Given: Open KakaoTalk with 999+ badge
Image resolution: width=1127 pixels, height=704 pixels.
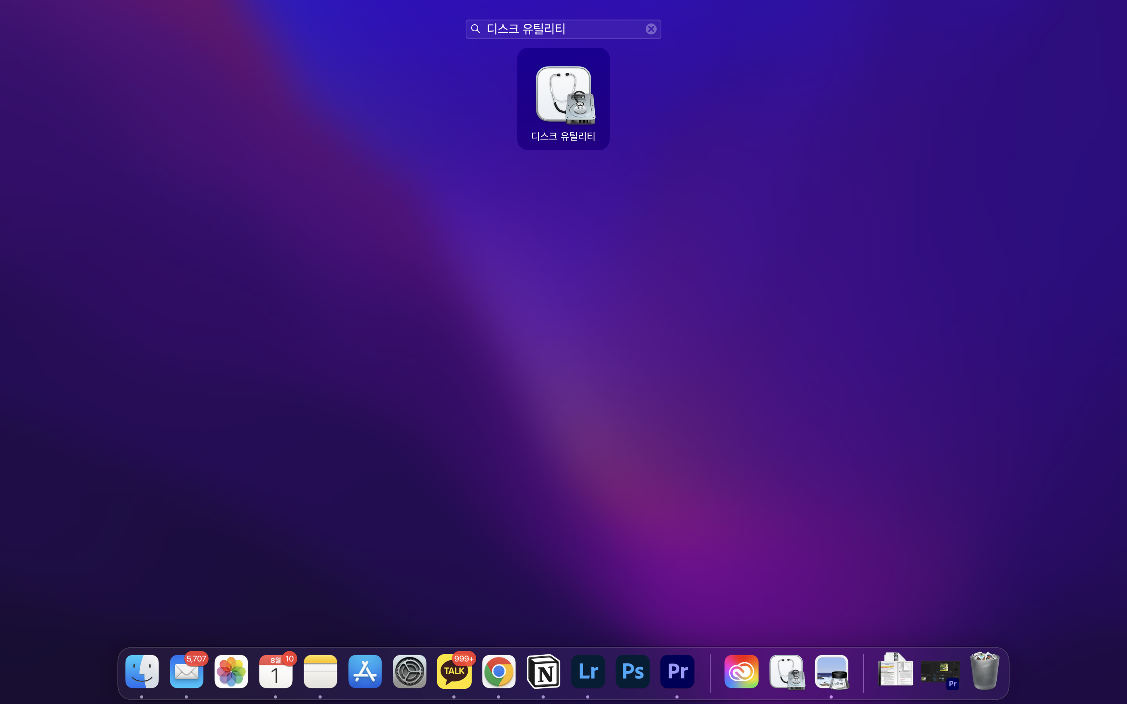Looking at the screenshot, I should coord(454,672).
